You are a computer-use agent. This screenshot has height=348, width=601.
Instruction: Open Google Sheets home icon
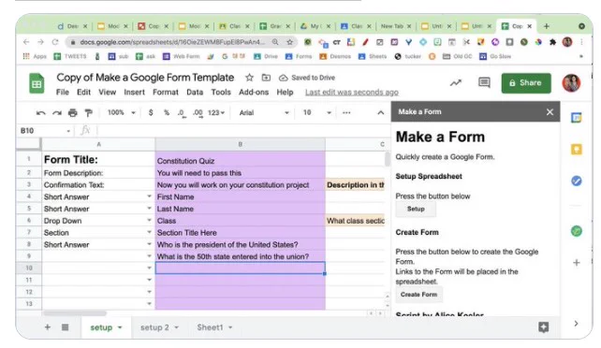[x=37, y=83]
